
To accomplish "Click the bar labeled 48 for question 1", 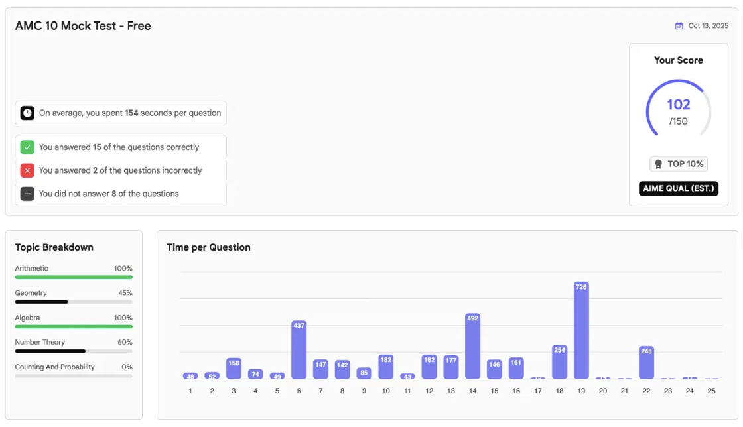I will pyautogui.click(x=190, y=376).
